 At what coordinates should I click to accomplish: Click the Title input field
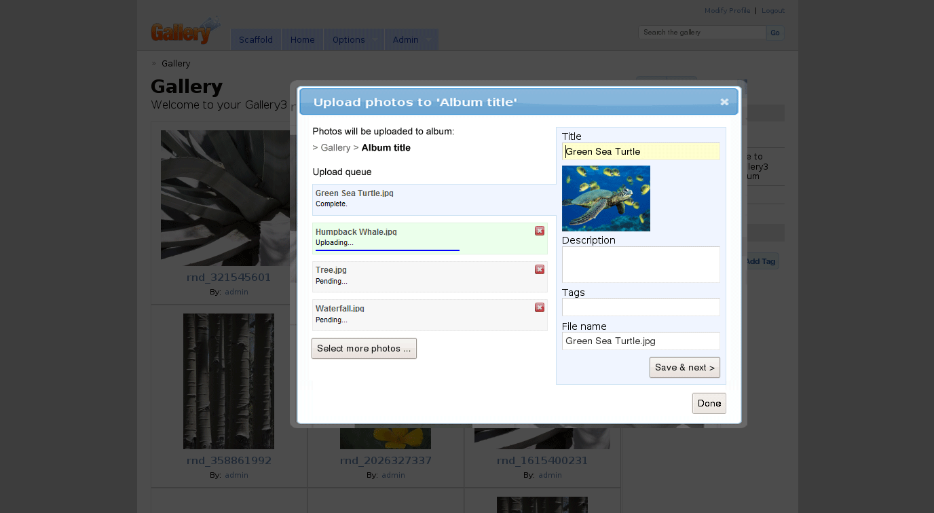tap(641, 151)
